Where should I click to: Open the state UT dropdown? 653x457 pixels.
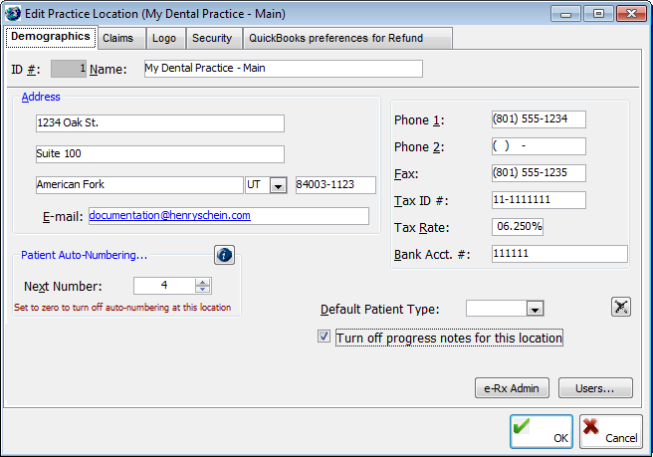click(x=278, y=185)
